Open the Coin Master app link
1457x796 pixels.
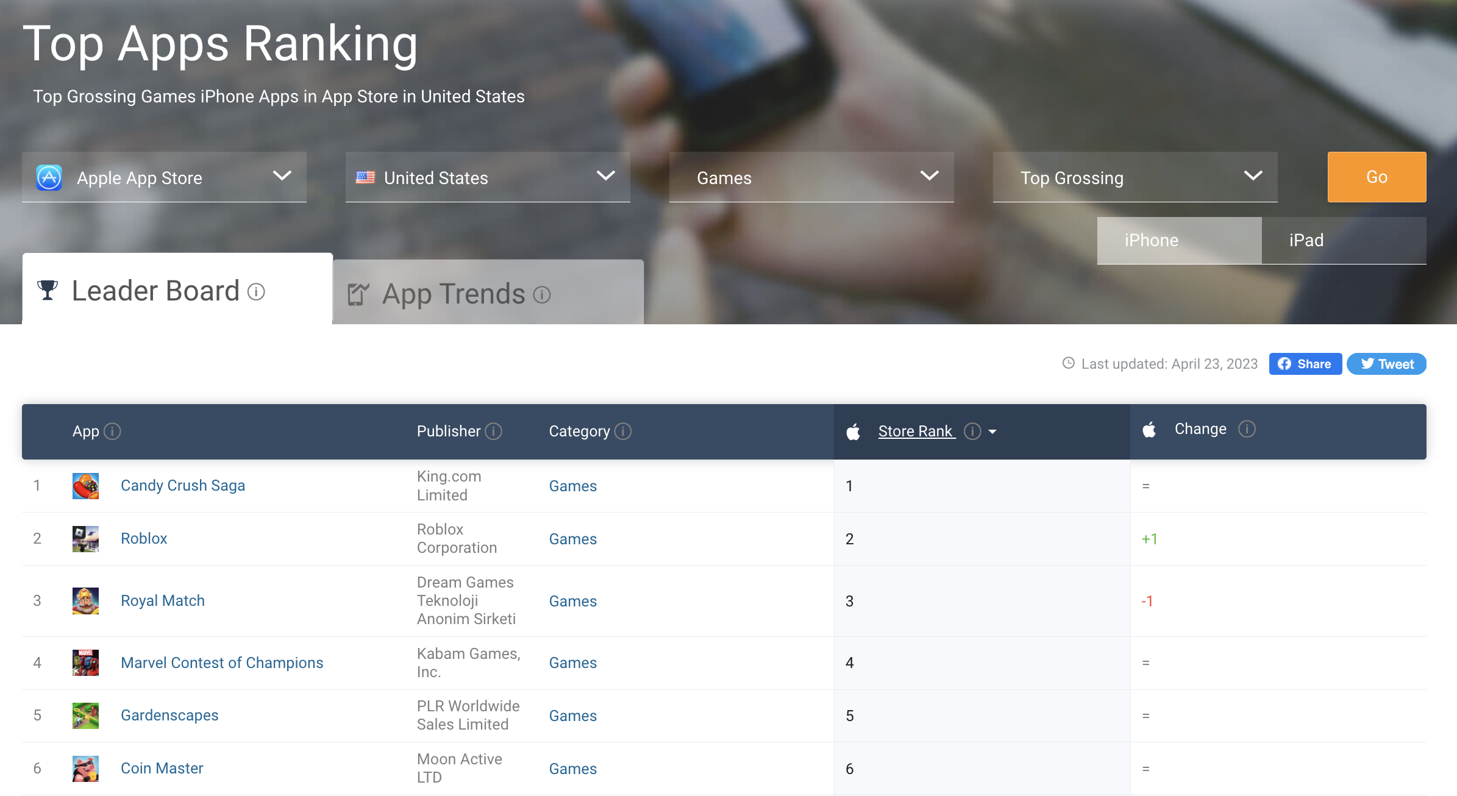coord(162,769)
